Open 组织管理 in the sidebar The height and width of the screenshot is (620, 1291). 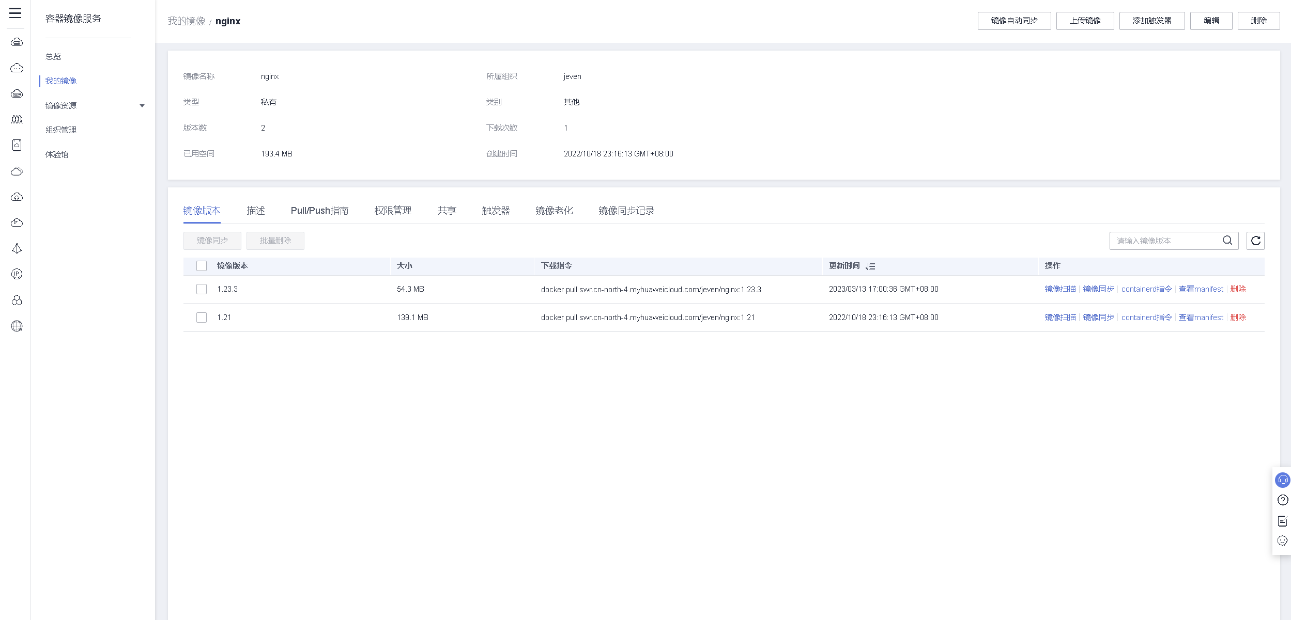click(x=61, y=130)
